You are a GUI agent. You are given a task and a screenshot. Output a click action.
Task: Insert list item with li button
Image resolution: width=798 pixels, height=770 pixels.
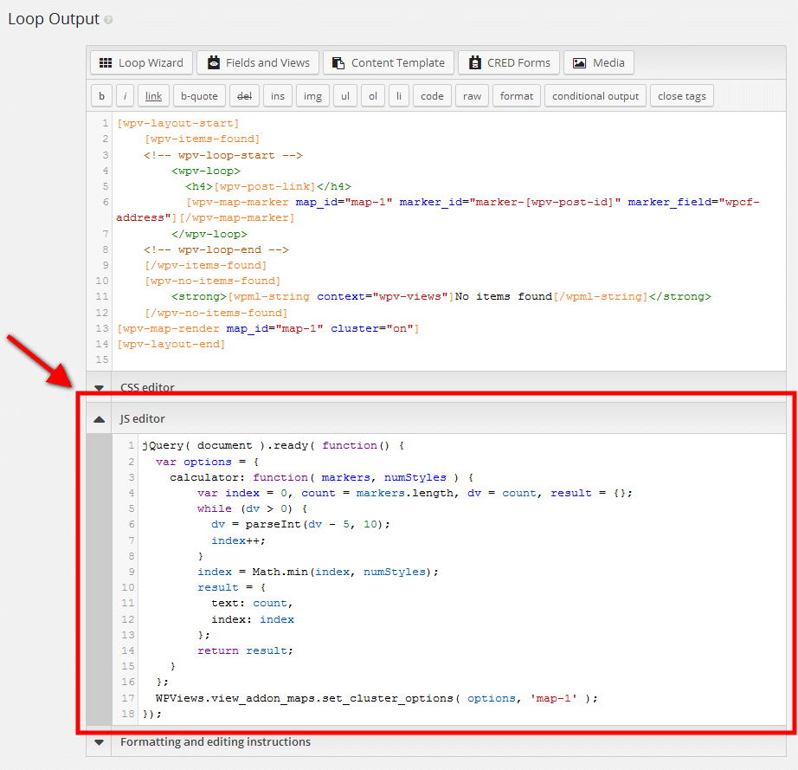(399, 96)
